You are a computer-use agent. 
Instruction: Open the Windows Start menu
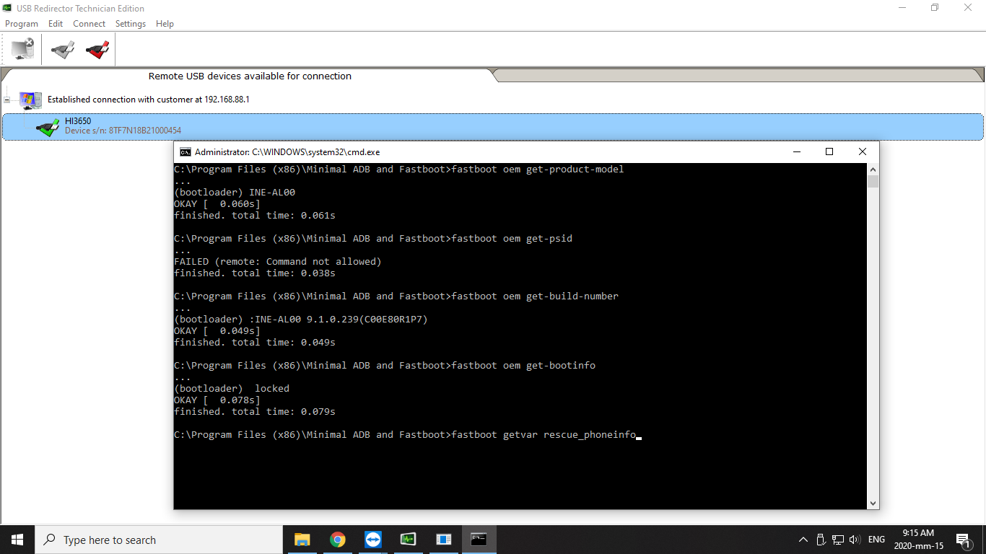point(17,540)
